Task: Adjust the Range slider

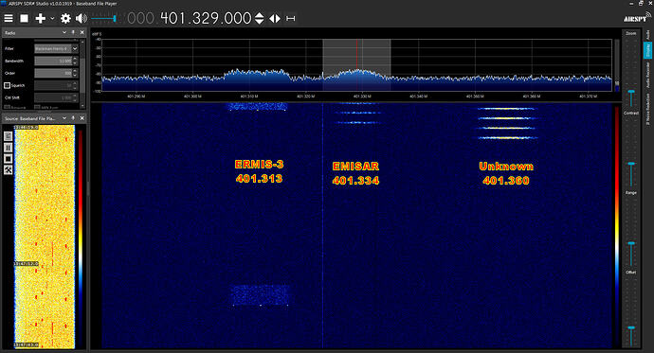Action: tap(631, 233)
